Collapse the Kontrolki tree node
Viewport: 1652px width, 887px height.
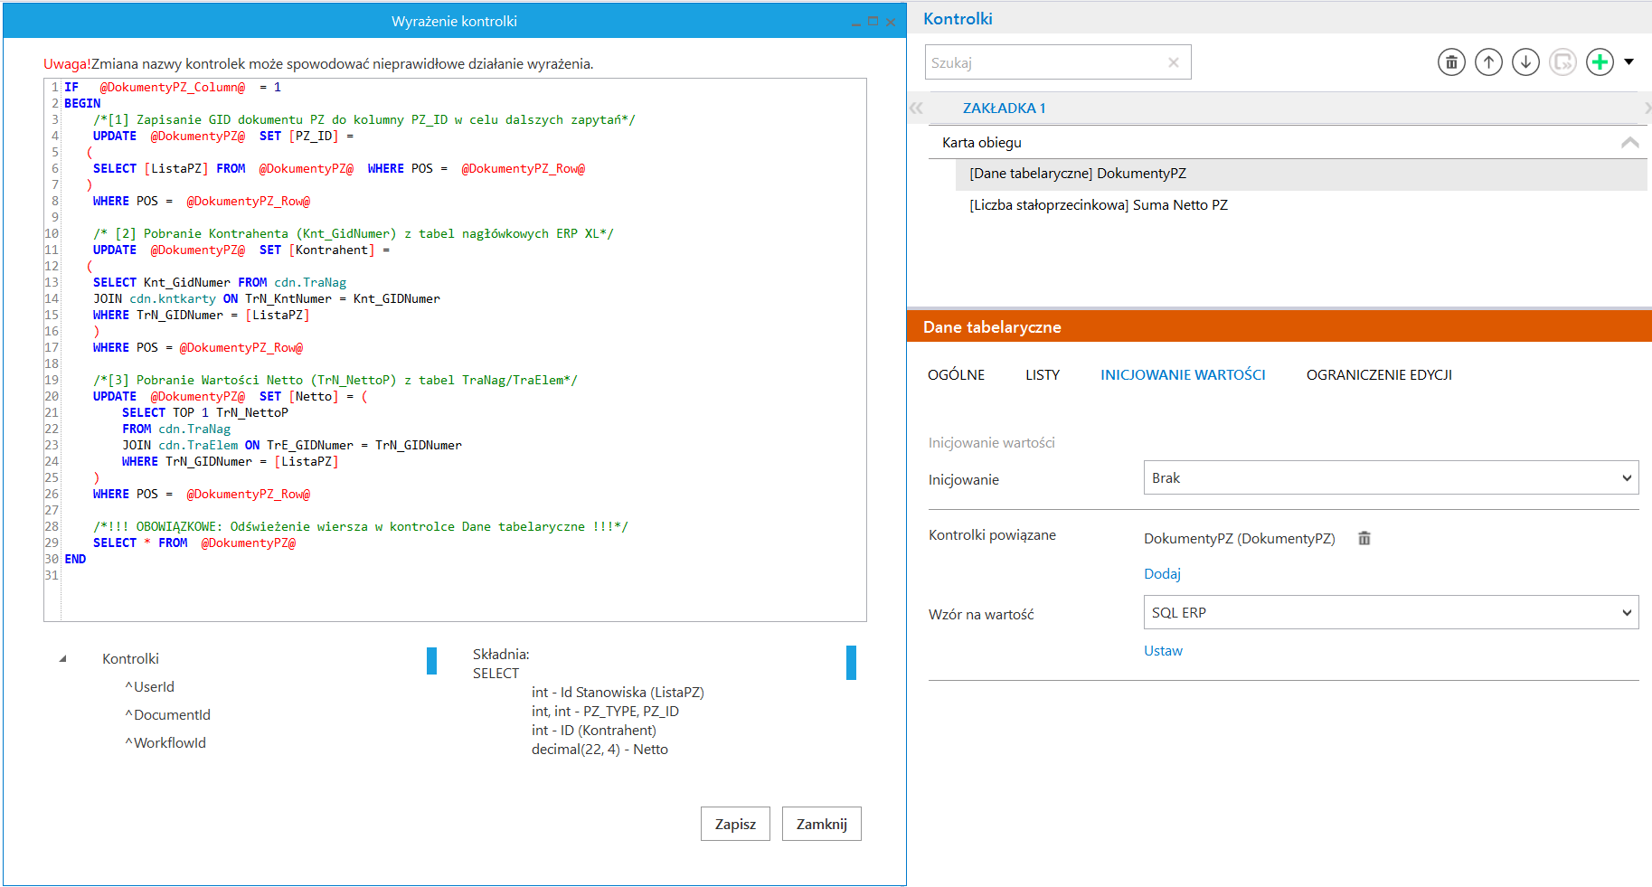click(x=63, y=659)
